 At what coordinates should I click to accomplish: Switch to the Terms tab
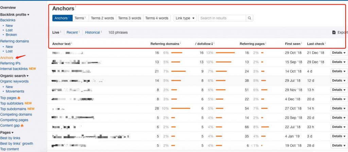tap(81, 18)
